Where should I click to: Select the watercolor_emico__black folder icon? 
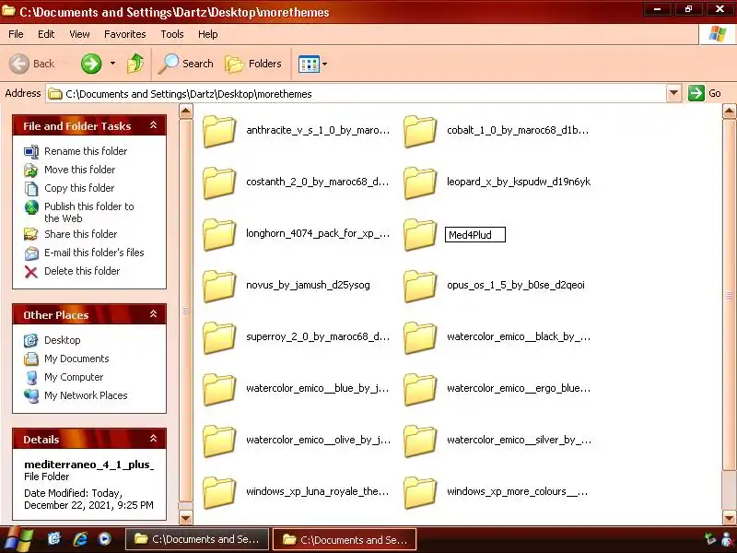pos(420,337)
